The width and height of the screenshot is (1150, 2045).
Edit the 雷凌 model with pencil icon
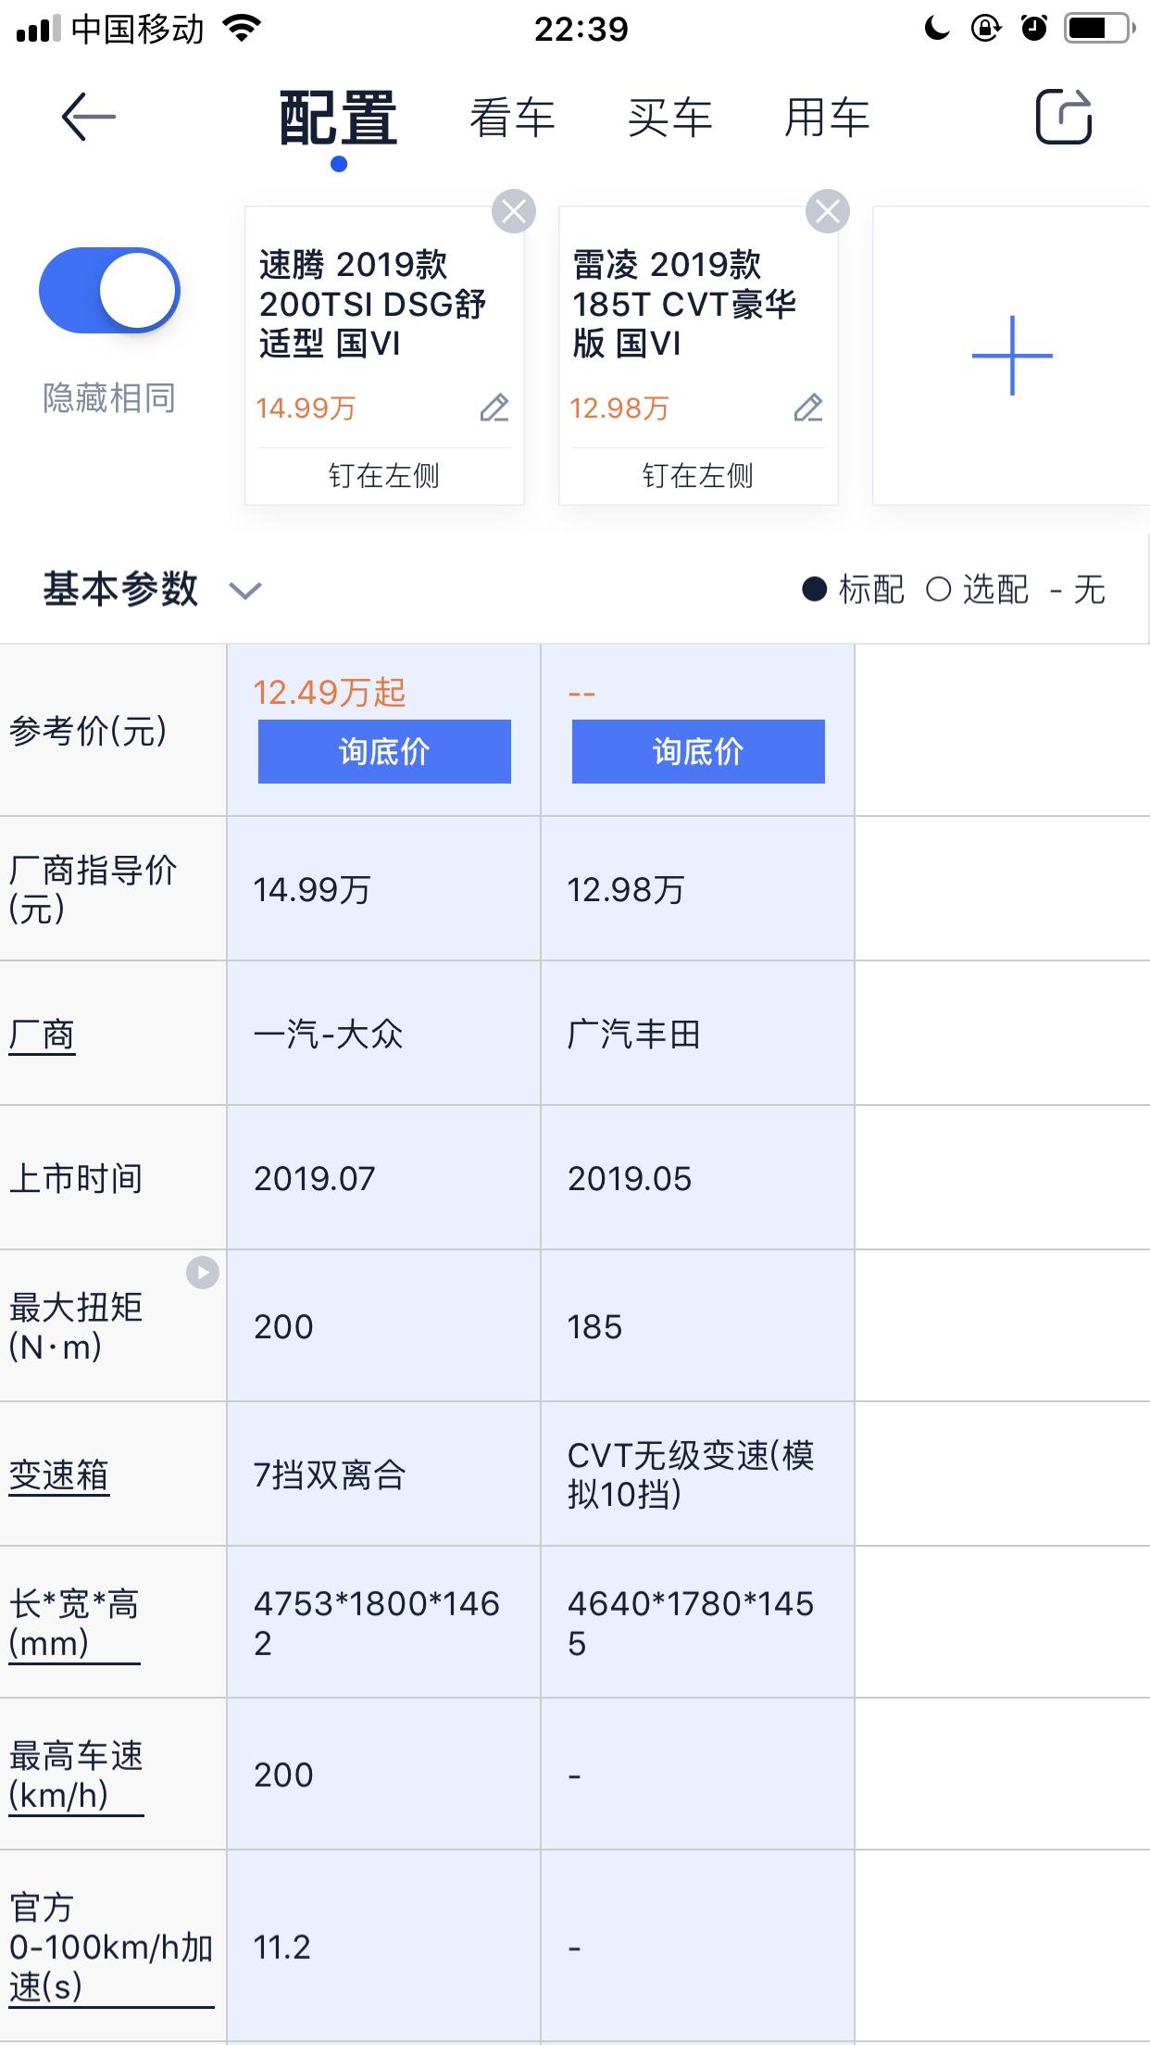(808, 408)
